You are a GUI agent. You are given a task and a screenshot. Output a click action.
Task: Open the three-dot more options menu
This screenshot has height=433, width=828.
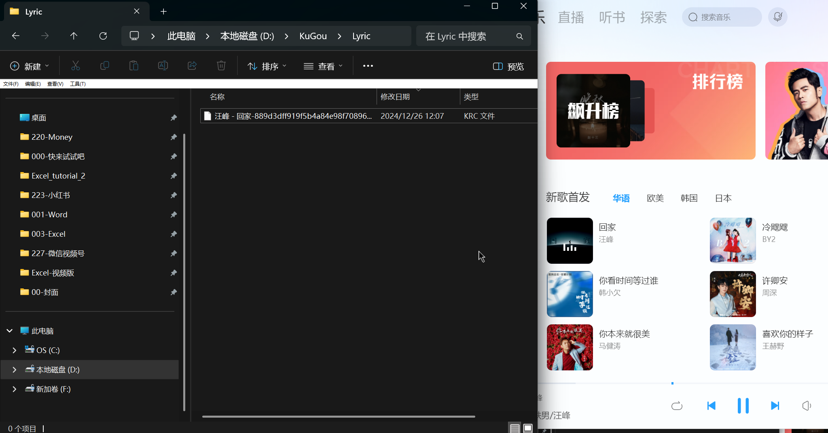(x=368, y=66)
